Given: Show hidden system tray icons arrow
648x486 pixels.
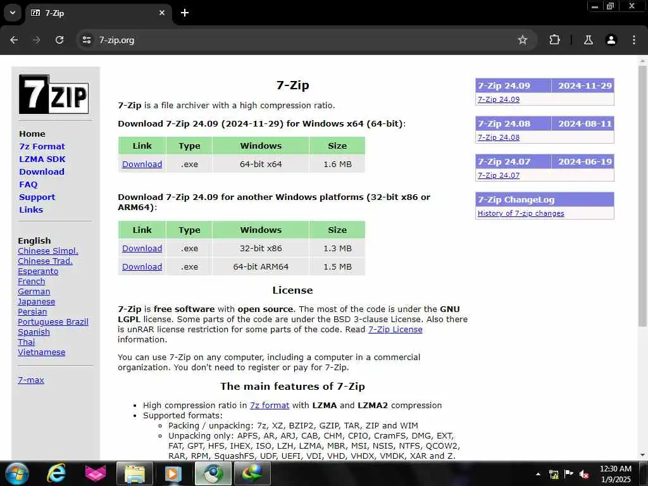Looking at the screenshot, I should click(538, 474).
